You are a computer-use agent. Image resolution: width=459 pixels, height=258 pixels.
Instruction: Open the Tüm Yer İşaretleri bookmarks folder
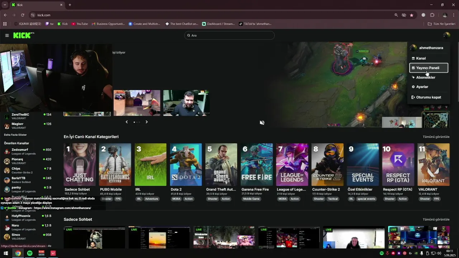click(441, 24)
